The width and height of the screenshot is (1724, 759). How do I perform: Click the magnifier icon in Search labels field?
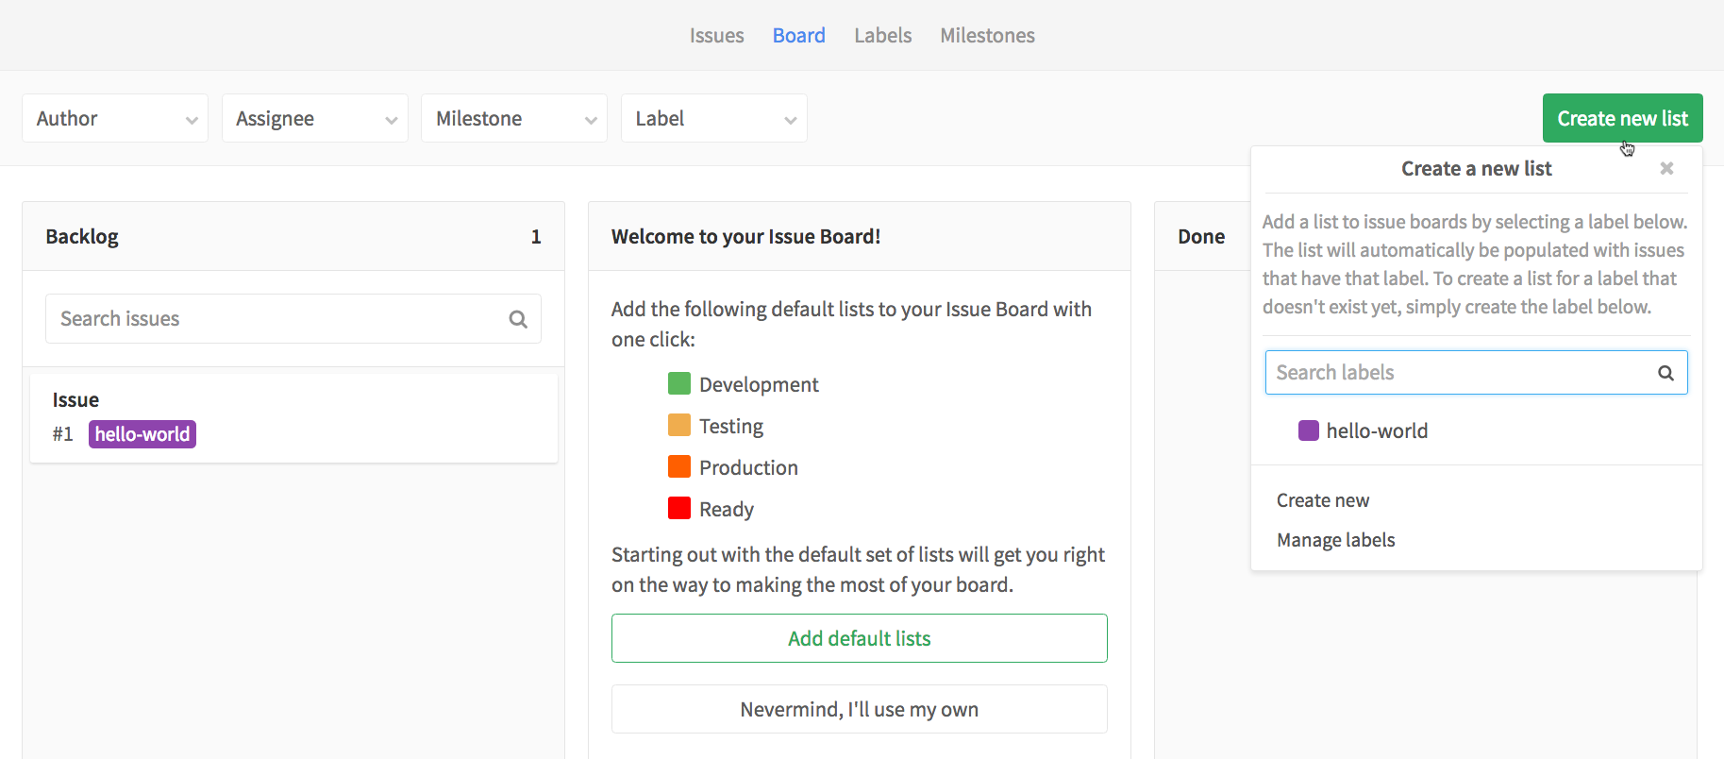pos(1666,373)
